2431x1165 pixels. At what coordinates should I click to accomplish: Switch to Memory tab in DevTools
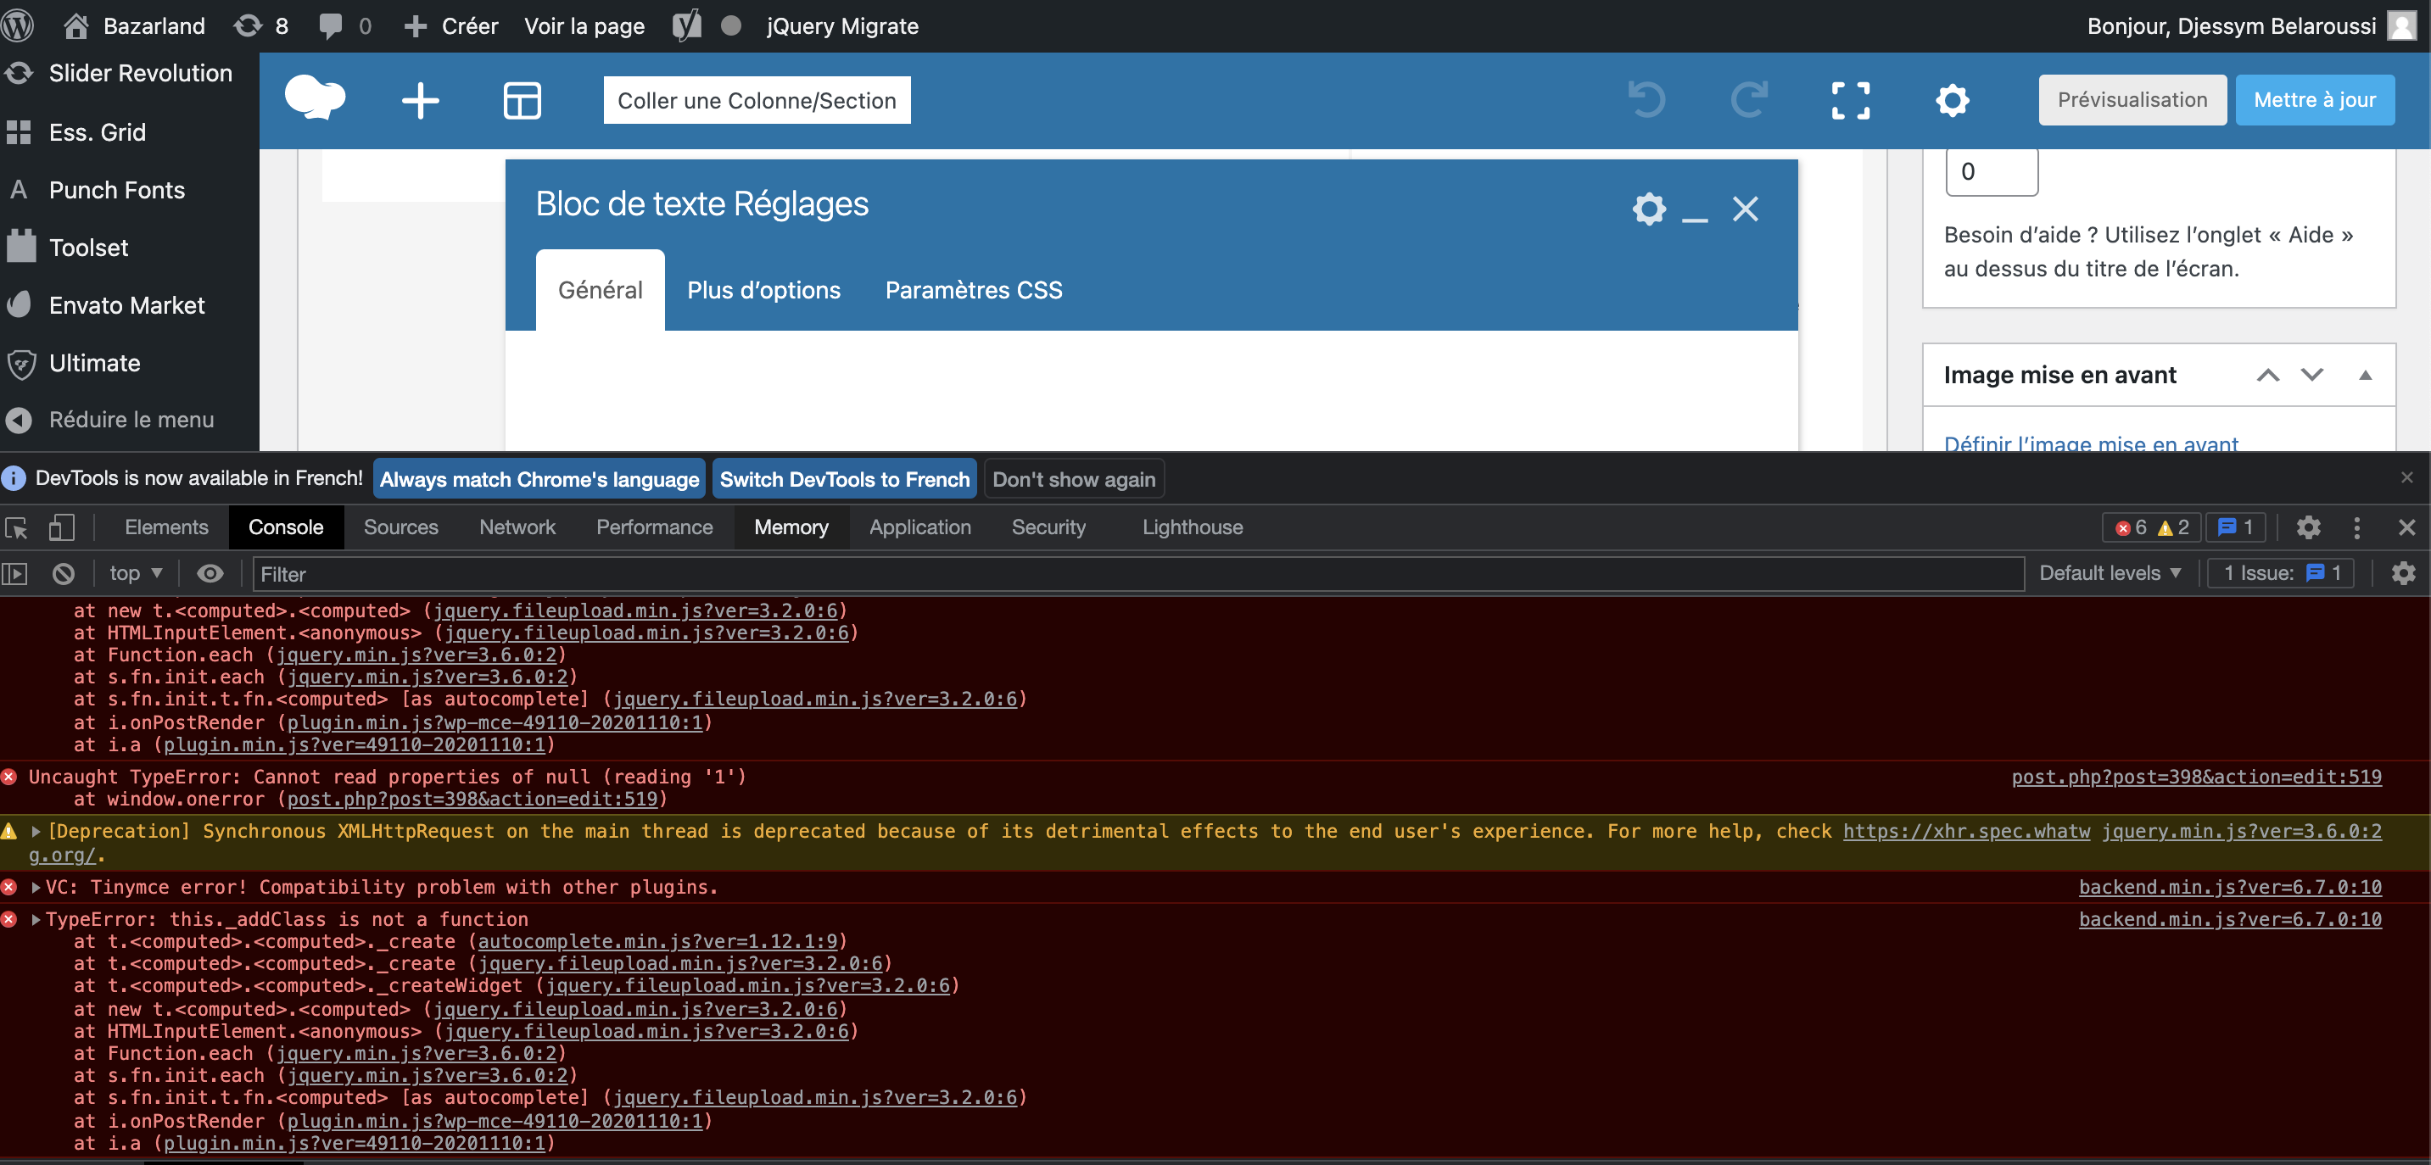(x=791, y=527)
